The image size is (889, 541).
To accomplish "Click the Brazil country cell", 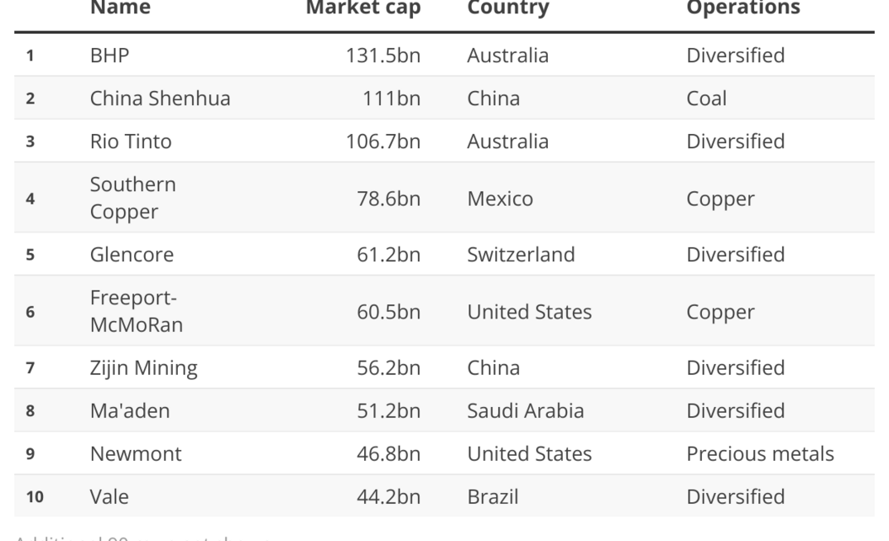I will pos(493,496).
